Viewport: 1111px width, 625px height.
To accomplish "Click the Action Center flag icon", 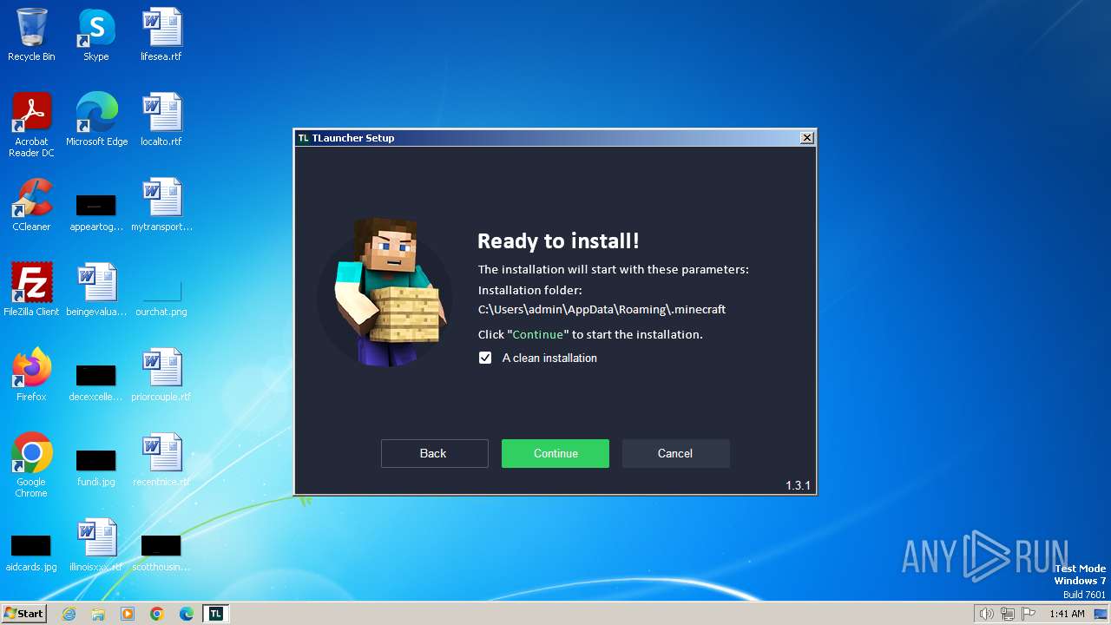I will (1029, 614).
